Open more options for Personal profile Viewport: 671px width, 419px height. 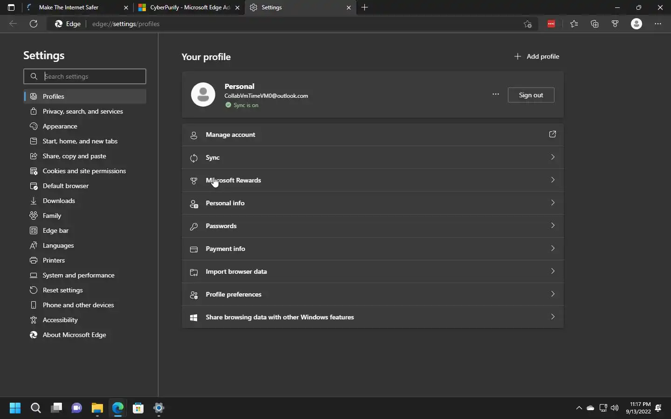(496, 95)
